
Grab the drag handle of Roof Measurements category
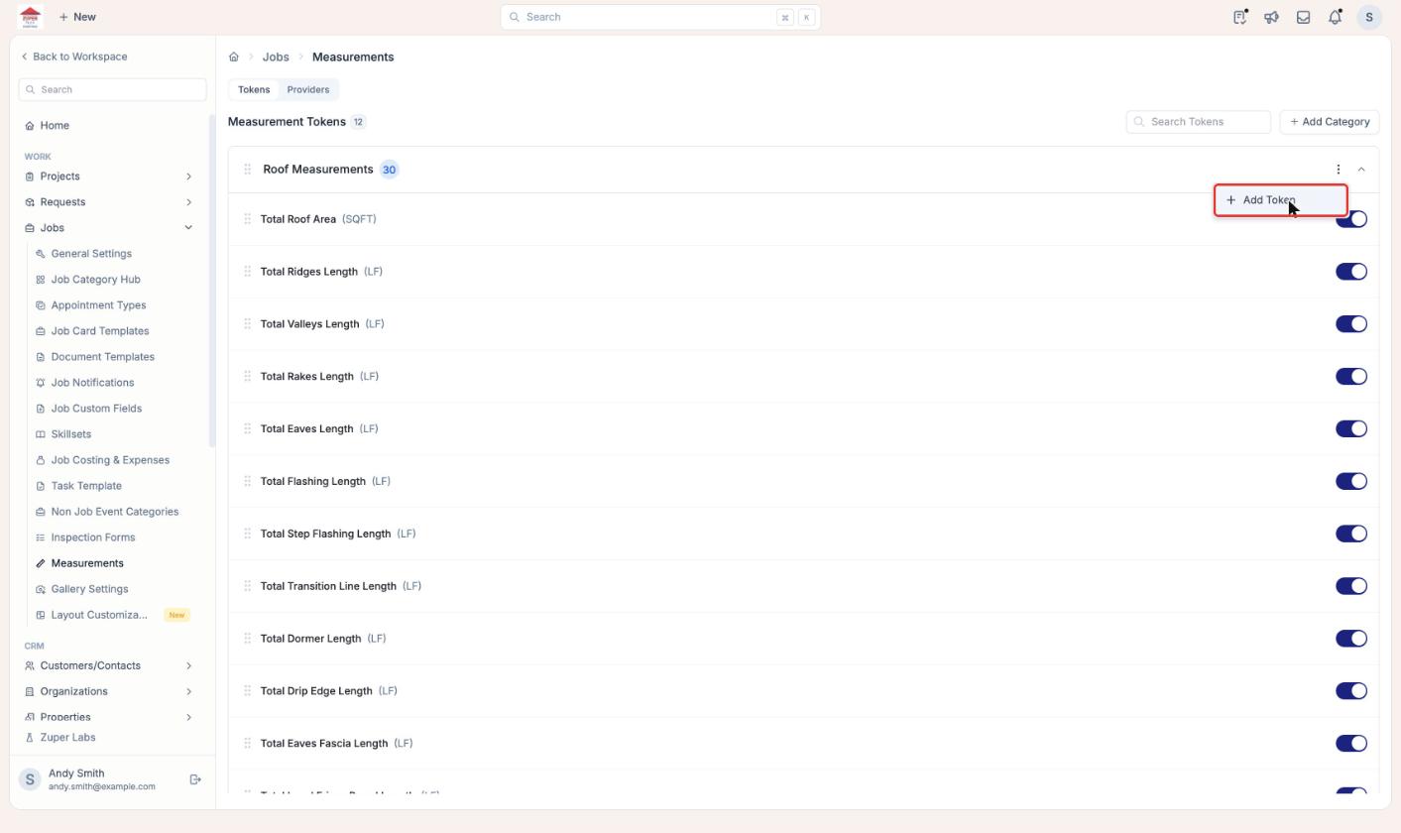pos(247,170)
